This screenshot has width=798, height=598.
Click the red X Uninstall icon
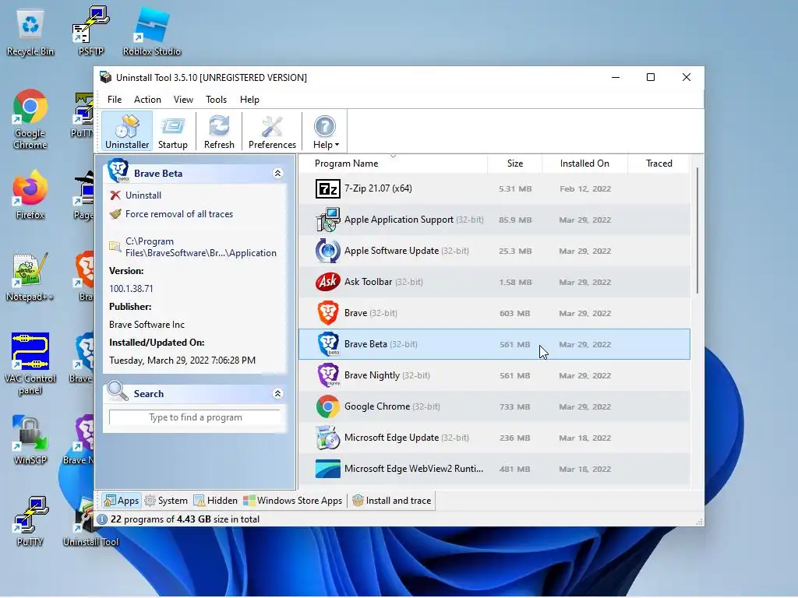[115, 195]
